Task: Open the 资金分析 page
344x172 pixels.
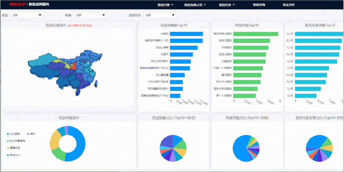Action: pos(288,5)
